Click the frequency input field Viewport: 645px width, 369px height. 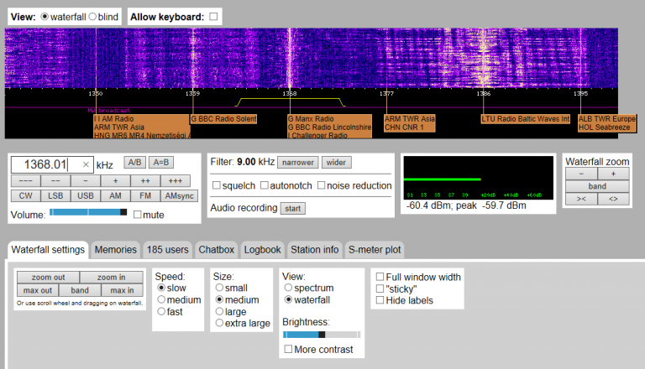click(x=46, y=165)
